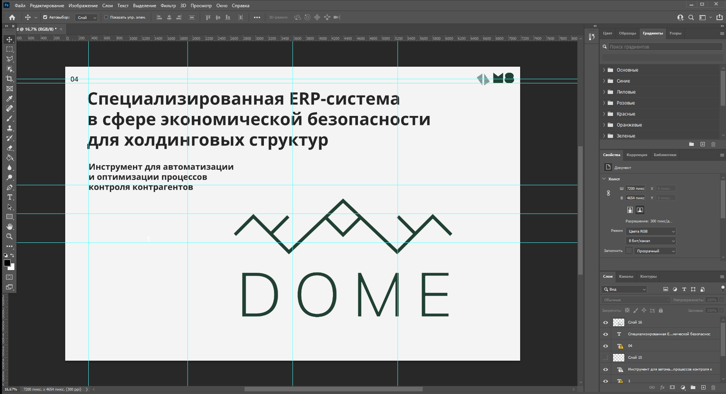This screenshot has width=726, height=394.
Task: Collapse the Холст section
Action: point(604,179)
